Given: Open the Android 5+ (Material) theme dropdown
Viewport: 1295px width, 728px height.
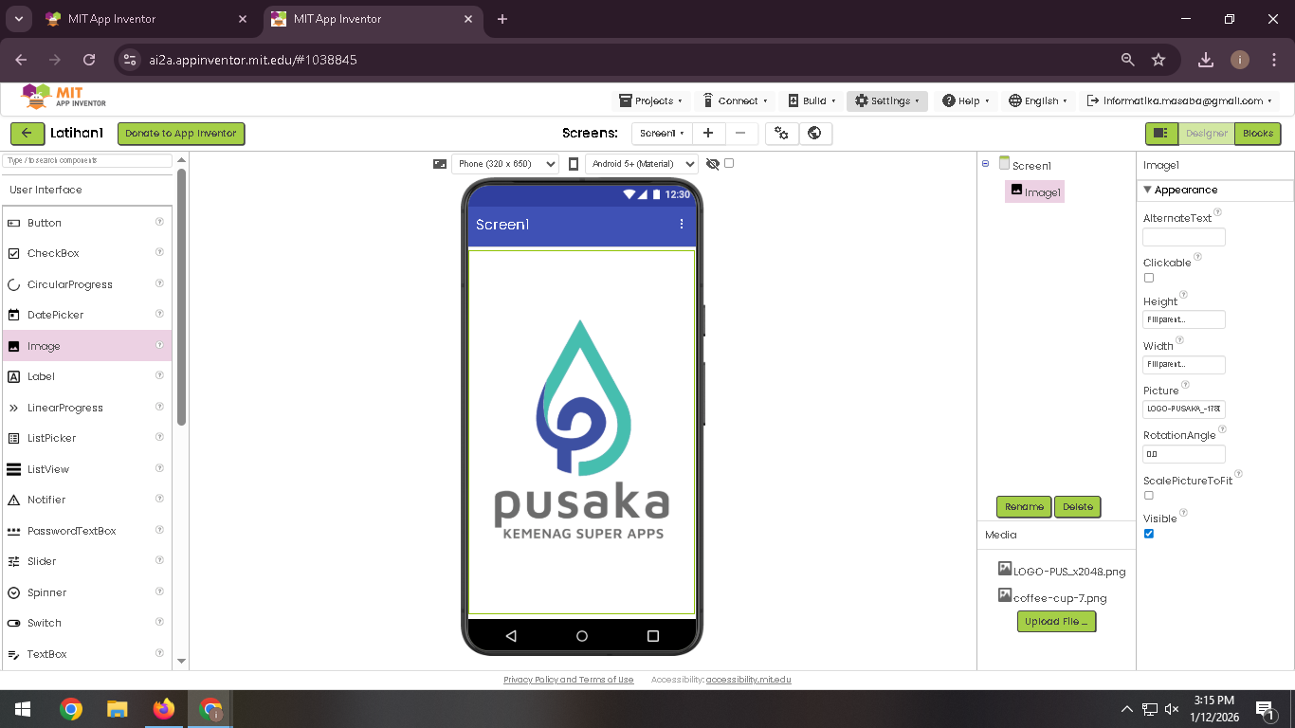Looking at the screenshot, I should (641, 164).
